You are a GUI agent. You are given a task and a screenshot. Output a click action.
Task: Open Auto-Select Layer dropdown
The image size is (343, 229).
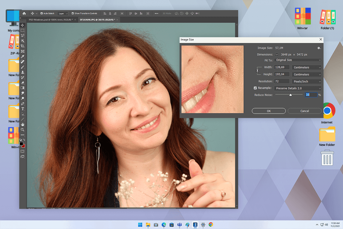pos(63,13)
